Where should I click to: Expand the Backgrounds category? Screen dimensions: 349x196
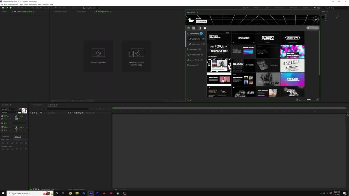[x=195, y=55]
